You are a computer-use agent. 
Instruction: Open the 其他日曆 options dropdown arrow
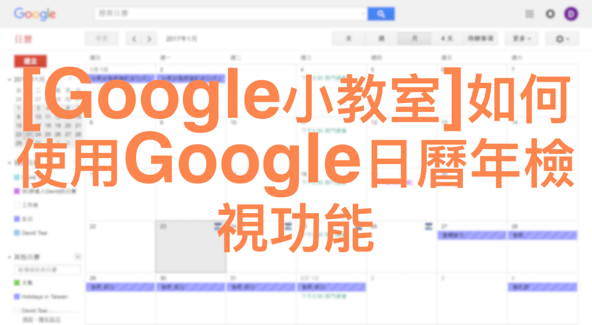point(78,257)
